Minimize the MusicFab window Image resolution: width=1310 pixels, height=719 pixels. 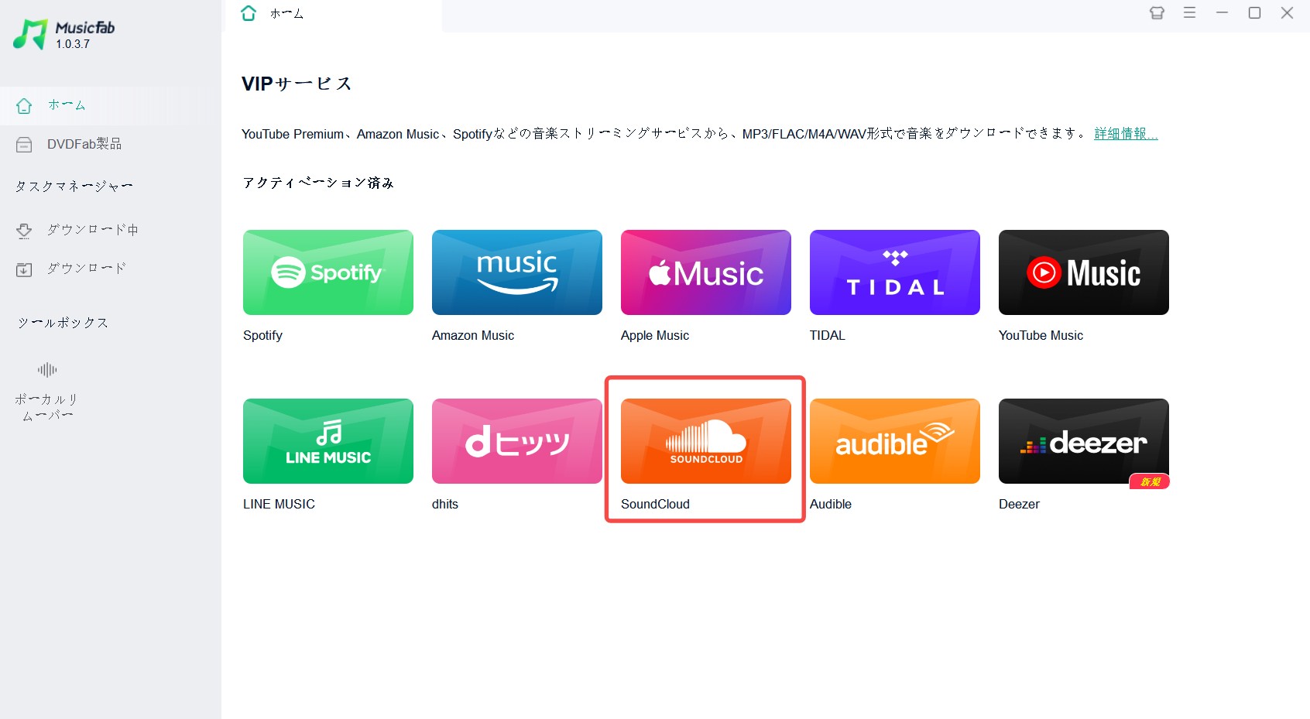(1222, 12)
